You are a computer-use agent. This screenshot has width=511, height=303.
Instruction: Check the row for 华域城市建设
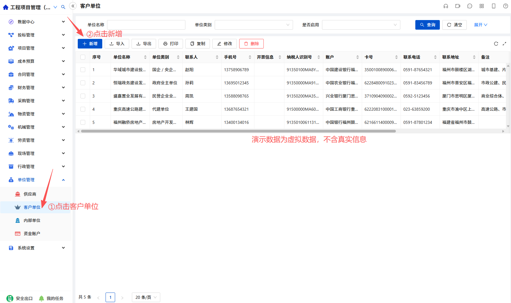(83, 70)
